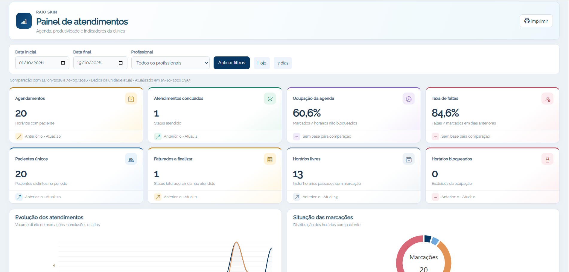The width and height of the screenshot is (569, 272).
Task: Open the Data inicial calendar picker icon
Action: (63, 63)
